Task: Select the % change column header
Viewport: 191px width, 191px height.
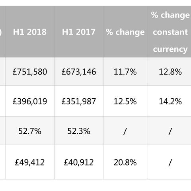Action: pos(125,32)
